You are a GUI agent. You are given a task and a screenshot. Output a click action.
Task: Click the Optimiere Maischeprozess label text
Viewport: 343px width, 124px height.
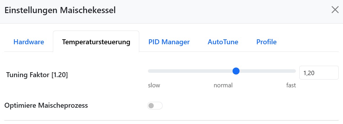click(46, 106)
